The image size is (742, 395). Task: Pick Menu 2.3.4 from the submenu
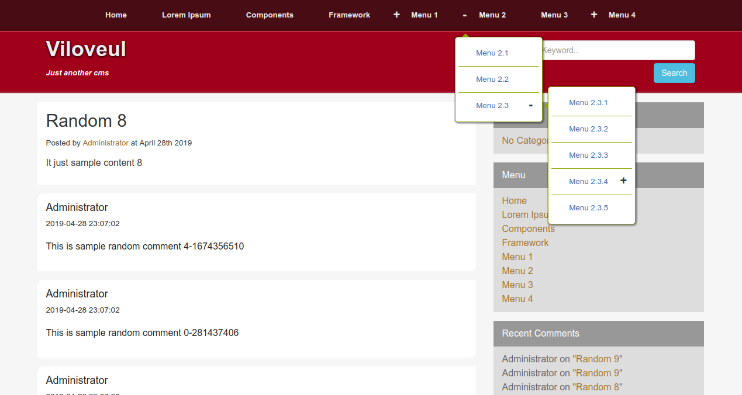click(588, 182)
